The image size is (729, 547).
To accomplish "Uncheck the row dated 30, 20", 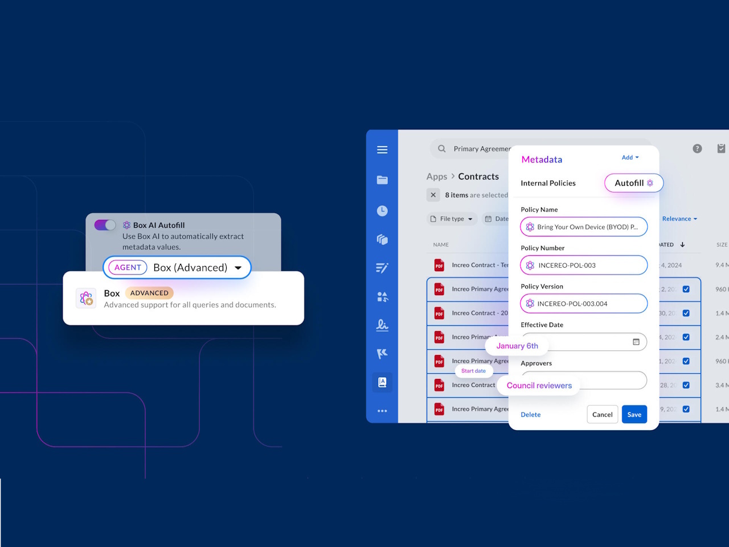I will click(x=686, y=313).
